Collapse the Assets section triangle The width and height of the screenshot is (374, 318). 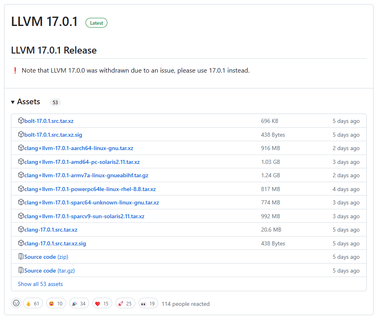click(13, 102)
